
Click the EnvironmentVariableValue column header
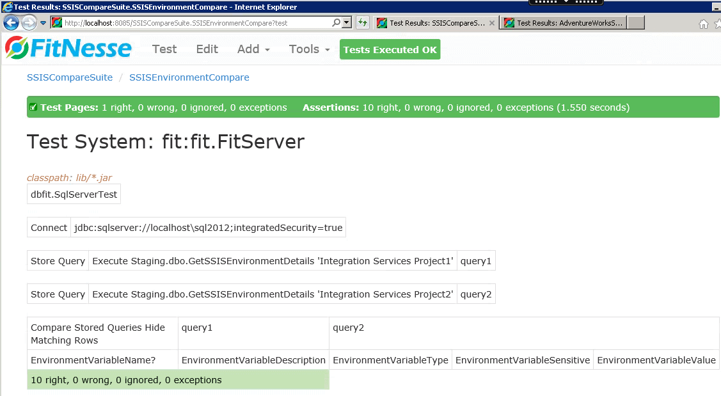pos(656,360)
